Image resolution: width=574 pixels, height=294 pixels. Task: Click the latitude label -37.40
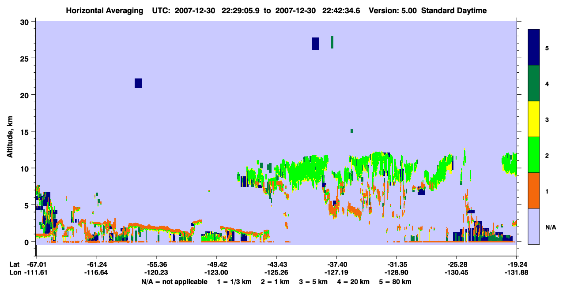tap(336, 264)
